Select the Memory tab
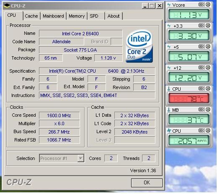 [77, 16]
